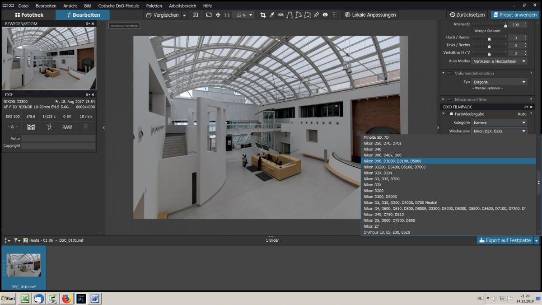542x305 pixels.
Task: Open Word from the taskbar
Action: click(95, 299)
